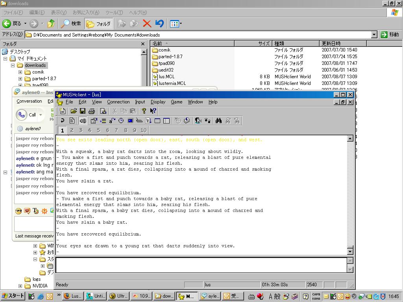This screenshot has width=403, height=302.
Task: Click Internet Explorer quick launch icon
Action: coord(41,296)
